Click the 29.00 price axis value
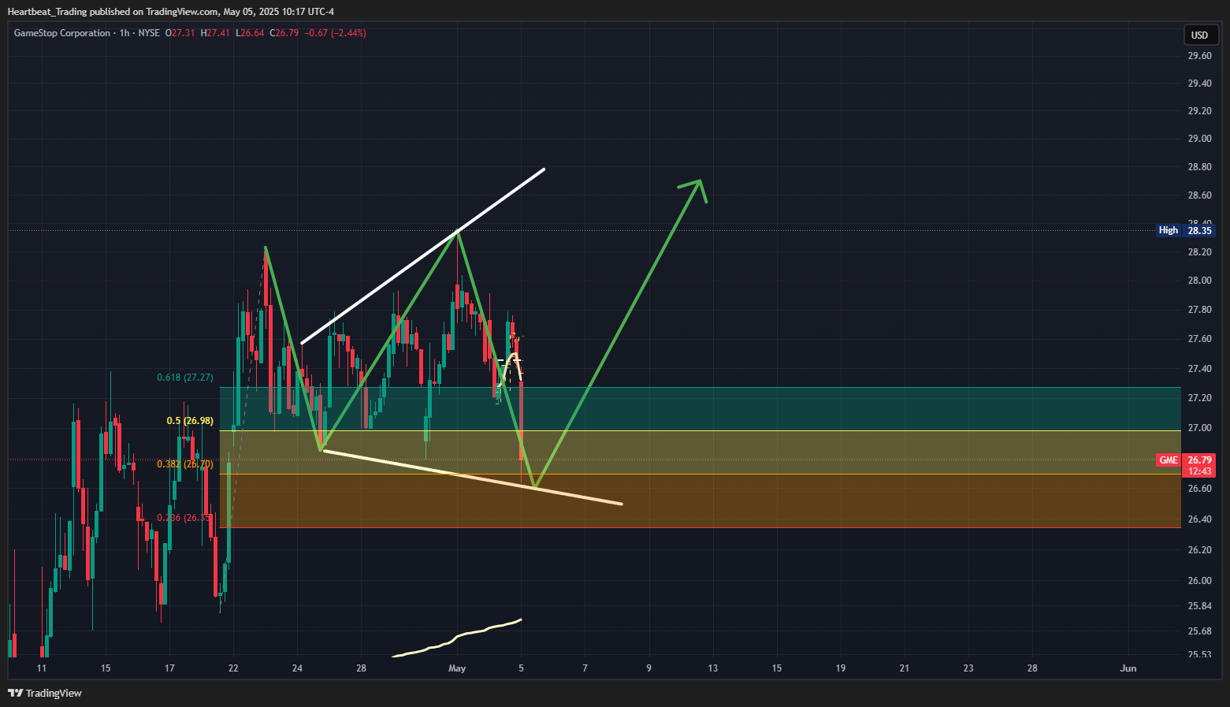 point(1199,139)
